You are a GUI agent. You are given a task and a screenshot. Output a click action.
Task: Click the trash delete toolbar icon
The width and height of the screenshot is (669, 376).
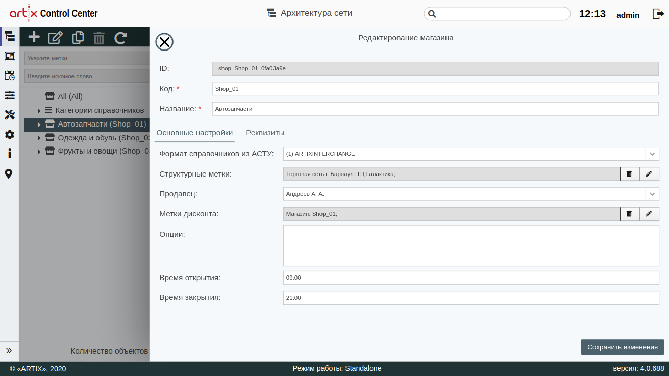tap(99, 38)
